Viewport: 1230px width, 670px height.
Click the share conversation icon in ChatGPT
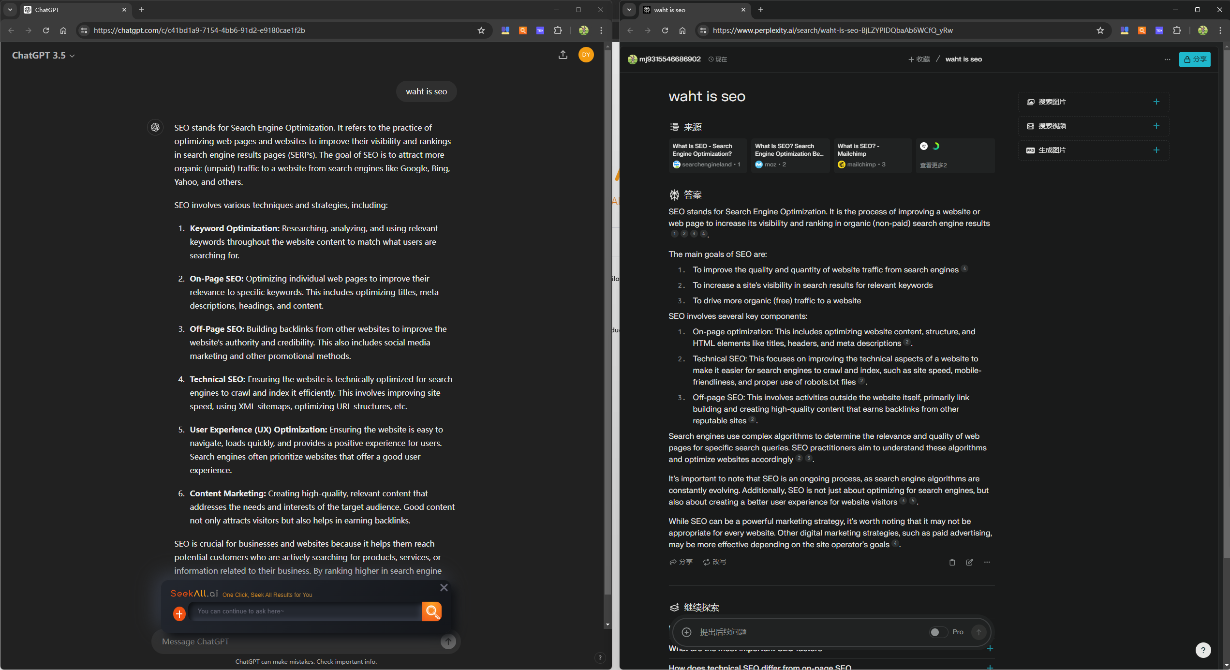[563, 55]
